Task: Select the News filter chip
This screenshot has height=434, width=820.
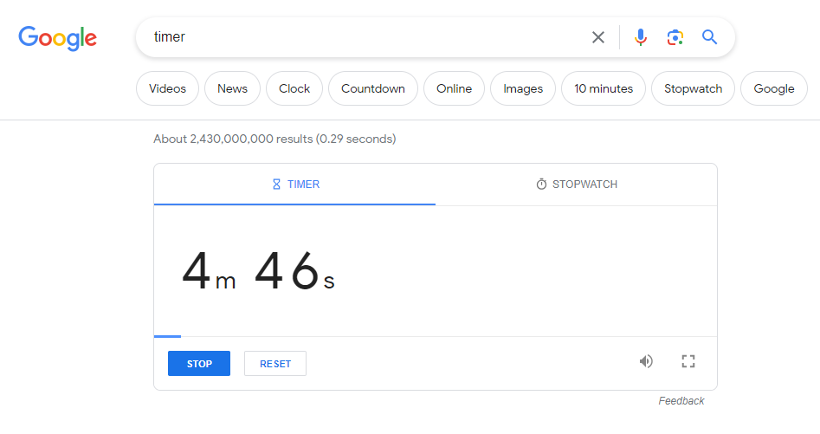Action: pos(232,89)
